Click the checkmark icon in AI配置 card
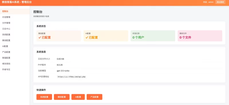This screenshot has width=229, height=105. pyautogui.click(x=87, y=38)
